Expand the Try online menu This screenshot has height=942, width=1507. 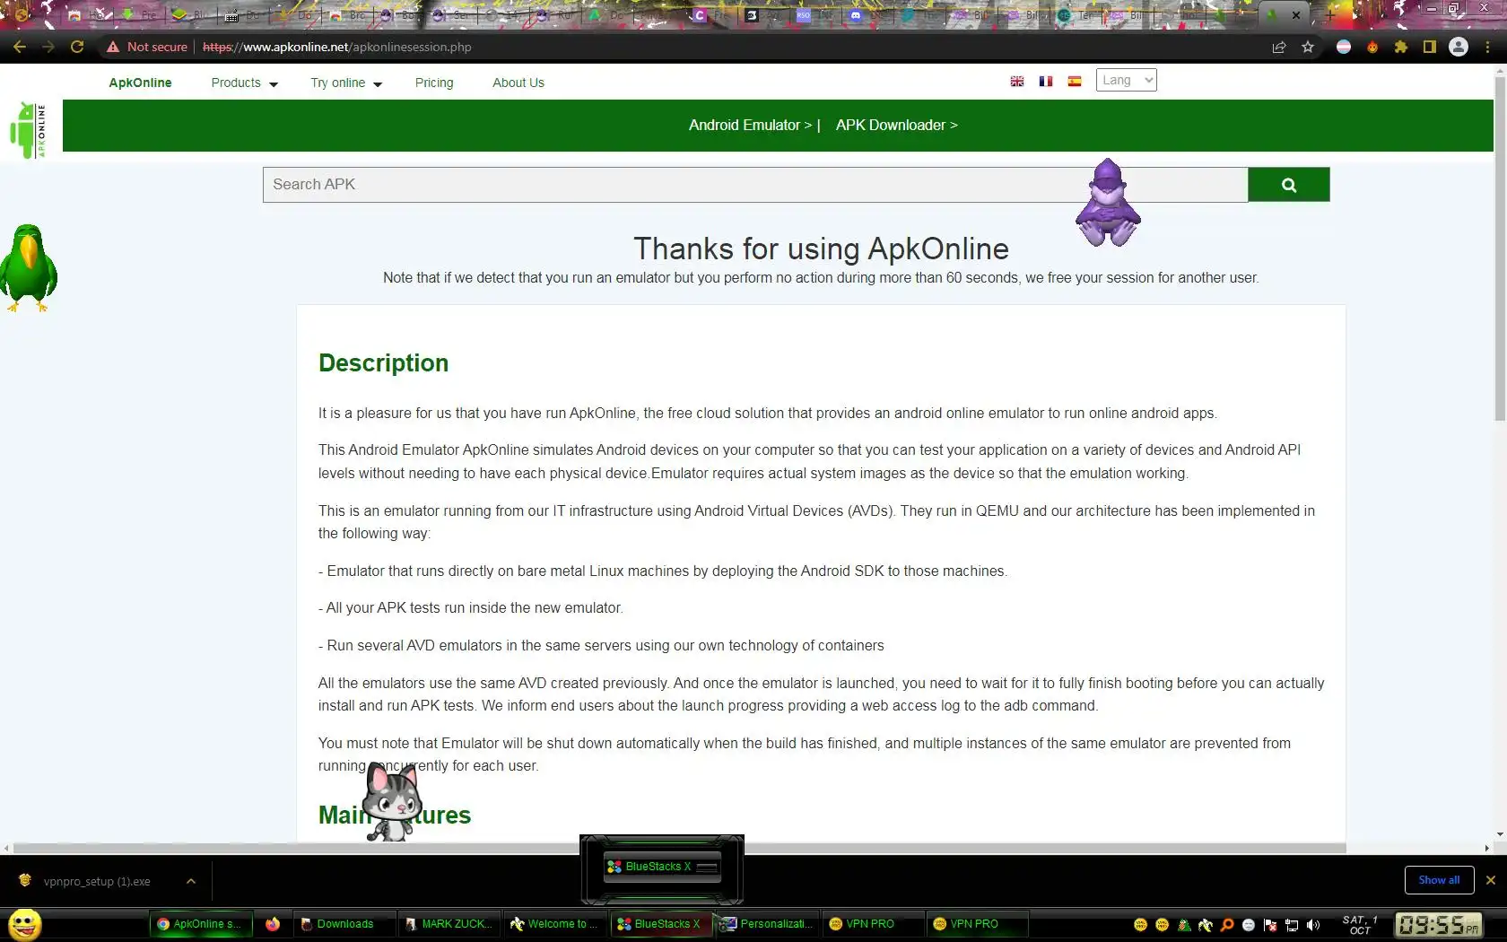point(346,83)
